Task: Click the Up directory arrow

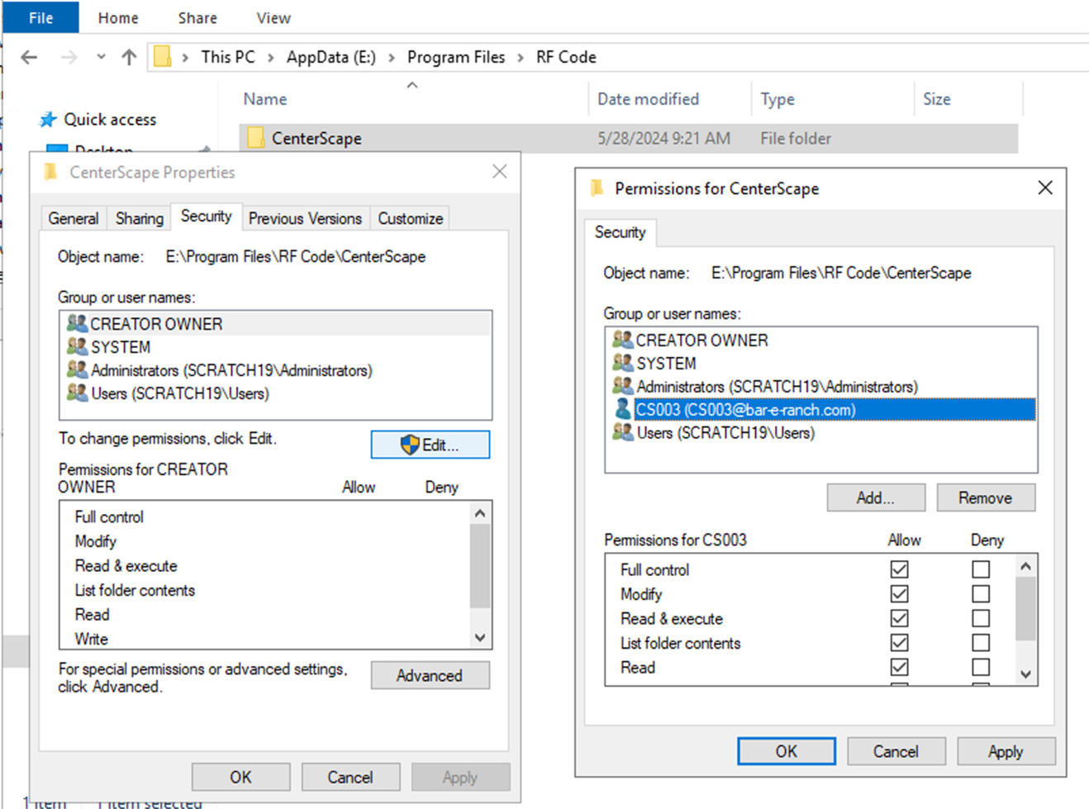Action: pos(129,57)
